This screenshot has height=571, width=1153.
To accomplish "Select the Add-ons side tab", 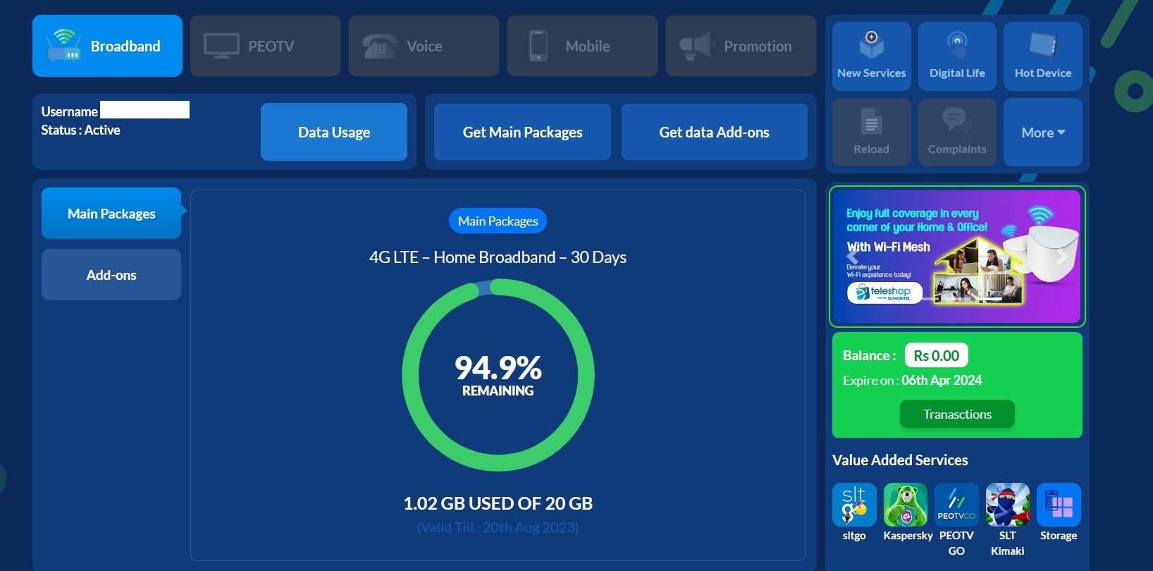I will click(111, 275).
